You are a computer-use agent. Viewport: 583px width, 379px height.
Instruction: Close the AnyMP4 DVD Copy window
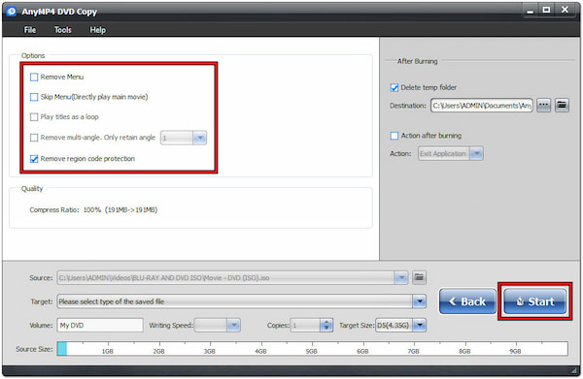[565, 10]
